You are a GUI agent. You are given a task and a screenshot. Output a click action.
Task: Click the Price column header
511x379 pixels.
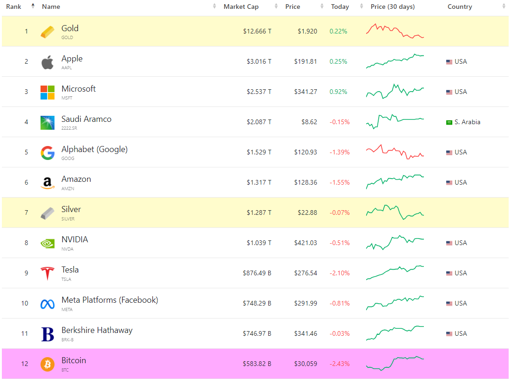pos(293,7)
